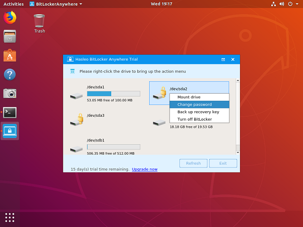Select the /dev/sda1 drive icon
303x227 pixels.
pyautogui.click(x=76, y=96)
